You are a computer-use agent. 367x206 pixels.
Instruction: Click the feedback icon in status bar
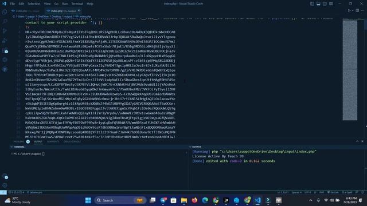357,192
